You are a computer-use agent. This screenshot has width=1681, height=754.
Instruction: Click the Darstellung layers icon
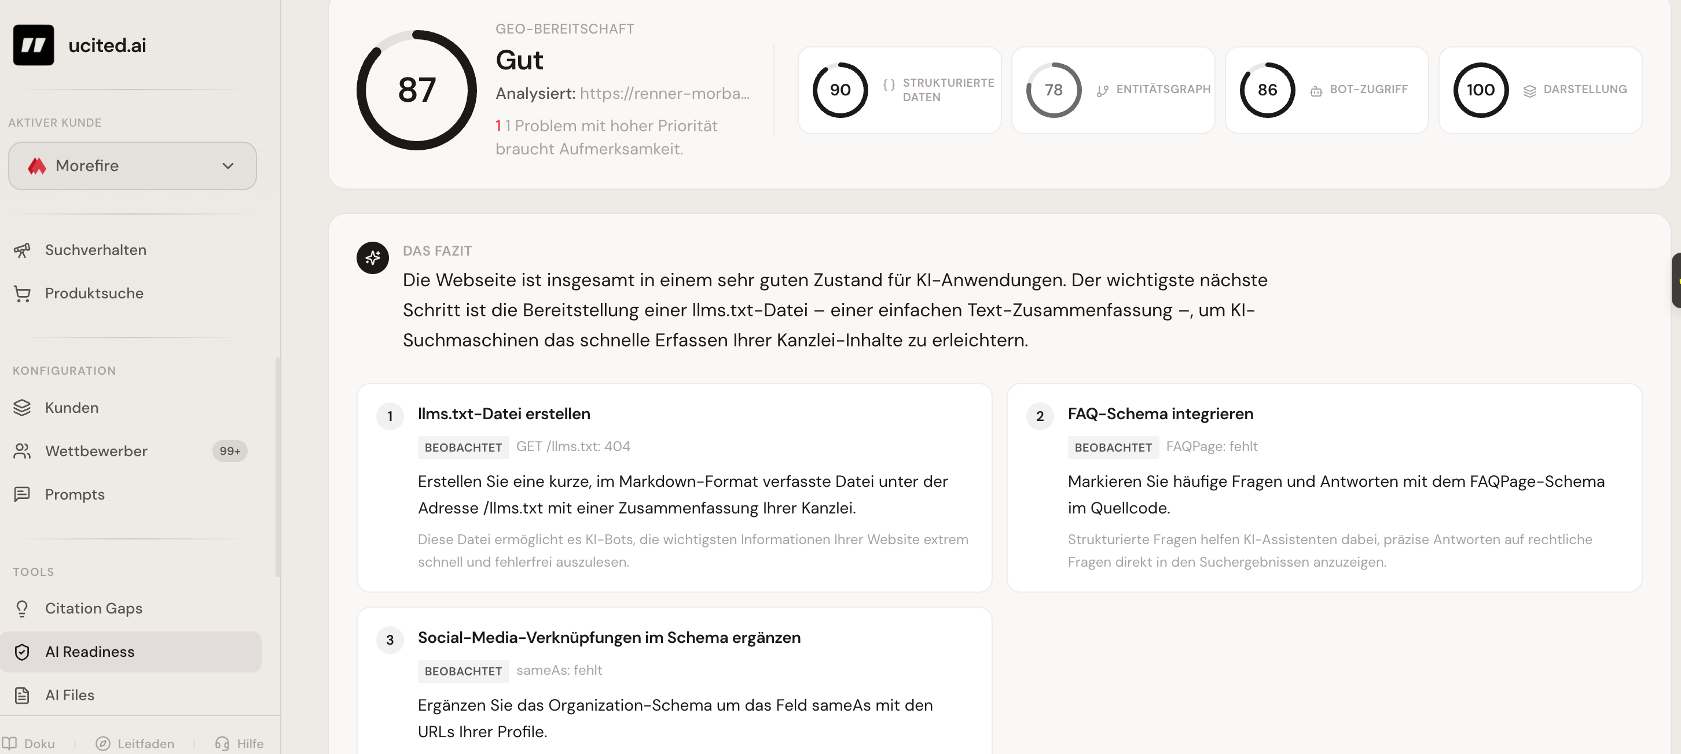(1529, 91)
